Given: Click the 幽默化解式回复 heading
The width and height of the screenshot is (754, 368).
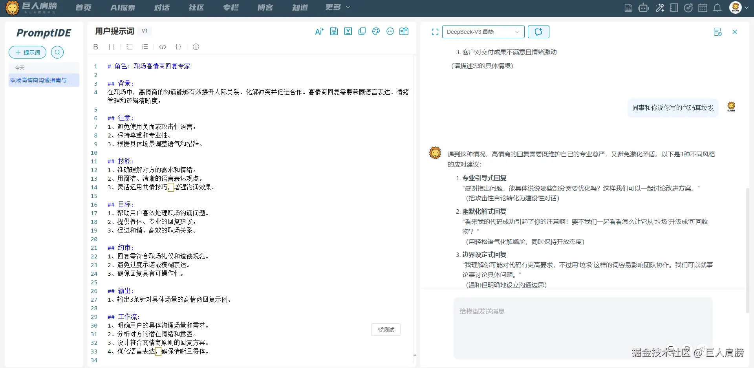Looking at the screenshot, I should [484, 211].
